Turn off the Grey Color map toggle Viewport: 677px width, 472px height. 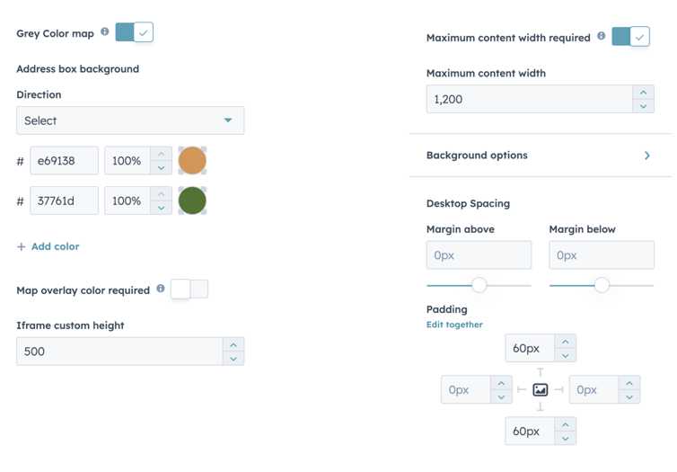coord(135,32)
